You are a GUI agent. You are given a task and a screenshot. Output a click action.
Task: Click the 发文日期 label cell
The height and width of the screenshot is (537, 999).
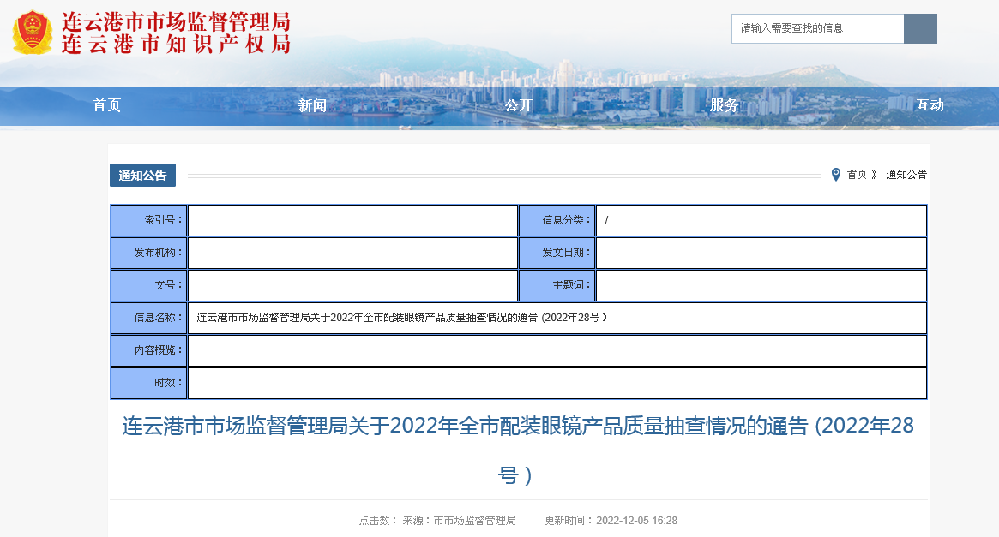[557, 253]
